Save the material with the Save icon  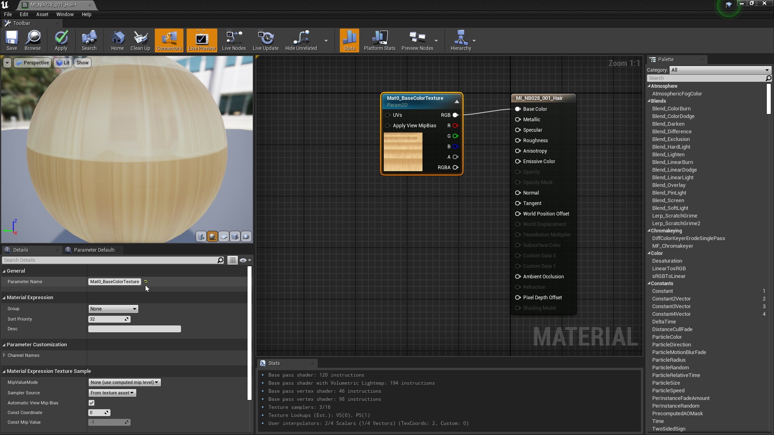[x=12, y=40]
